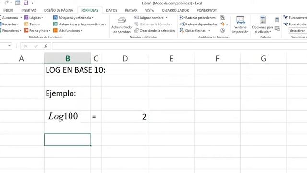
Task: Expand the Name Box dropdown arrow
Action: [9, 46]
